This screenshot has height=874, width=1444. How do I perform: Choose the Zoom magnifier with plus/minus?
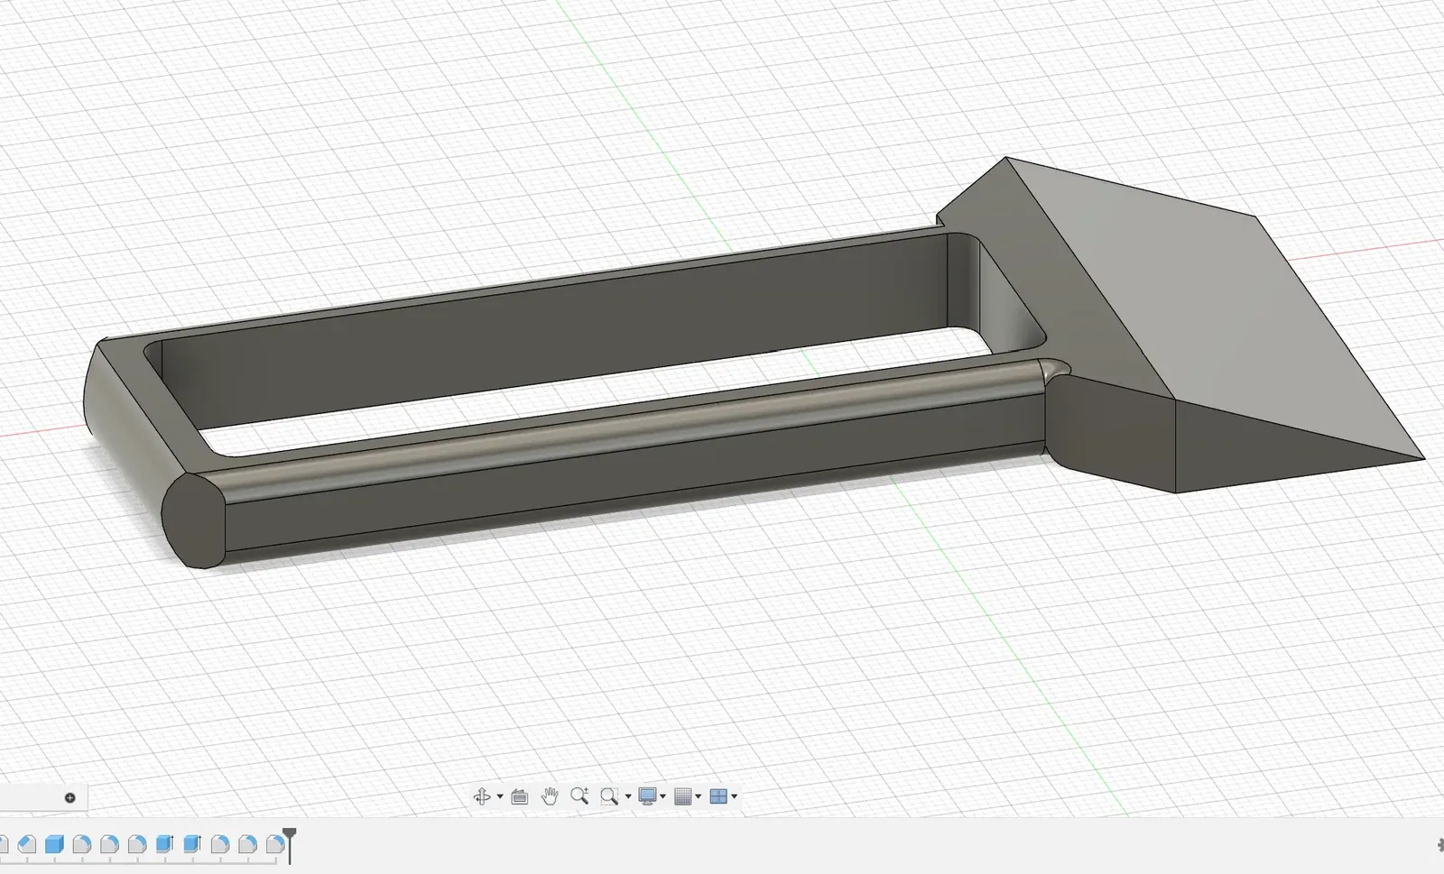[579, 796]
